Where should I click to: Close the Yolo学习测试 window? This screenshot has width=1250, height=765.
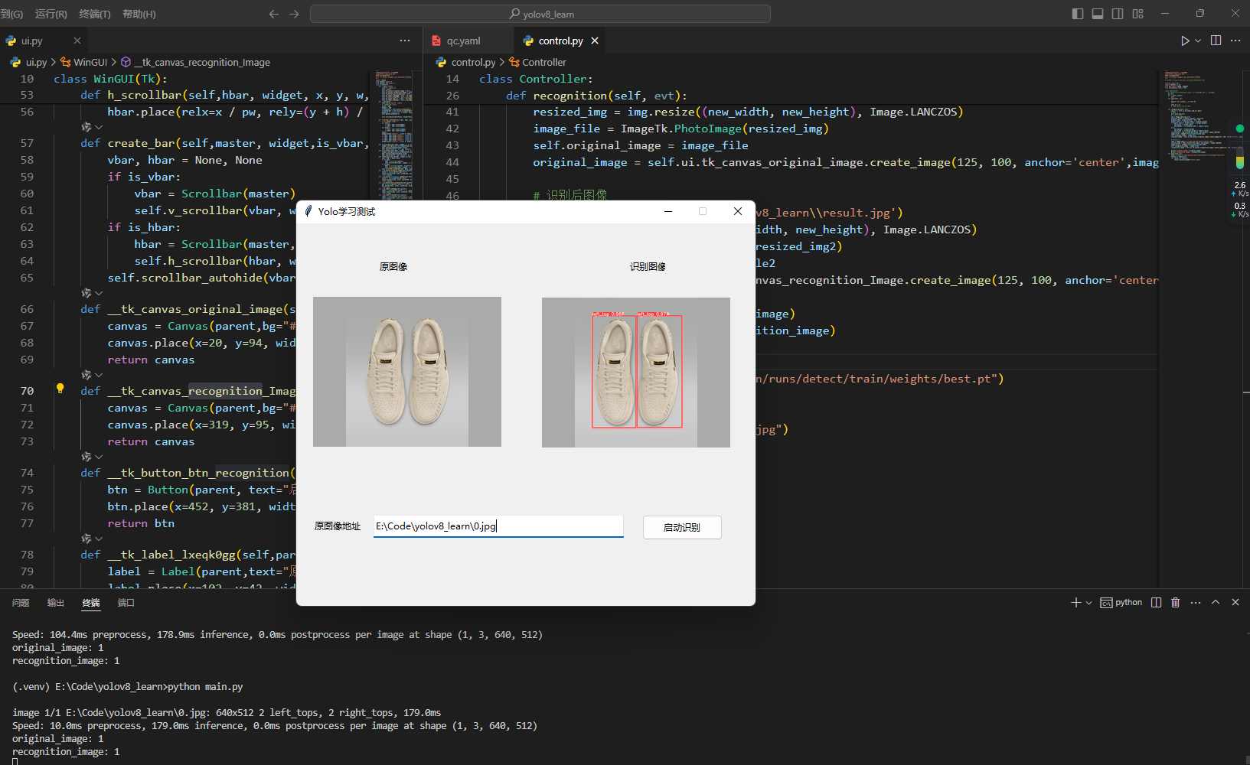pos(738,211)
